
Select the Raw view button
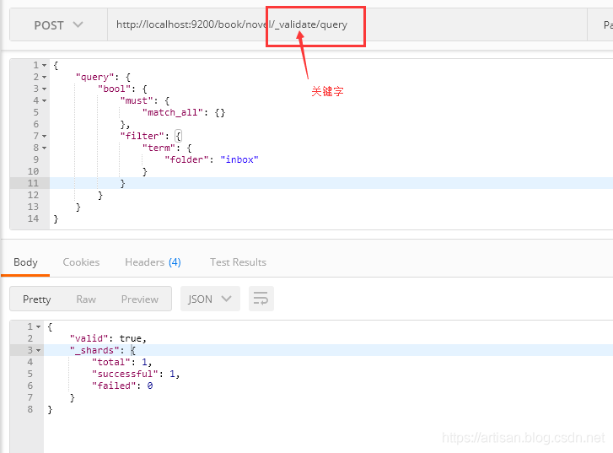[86, 299]
